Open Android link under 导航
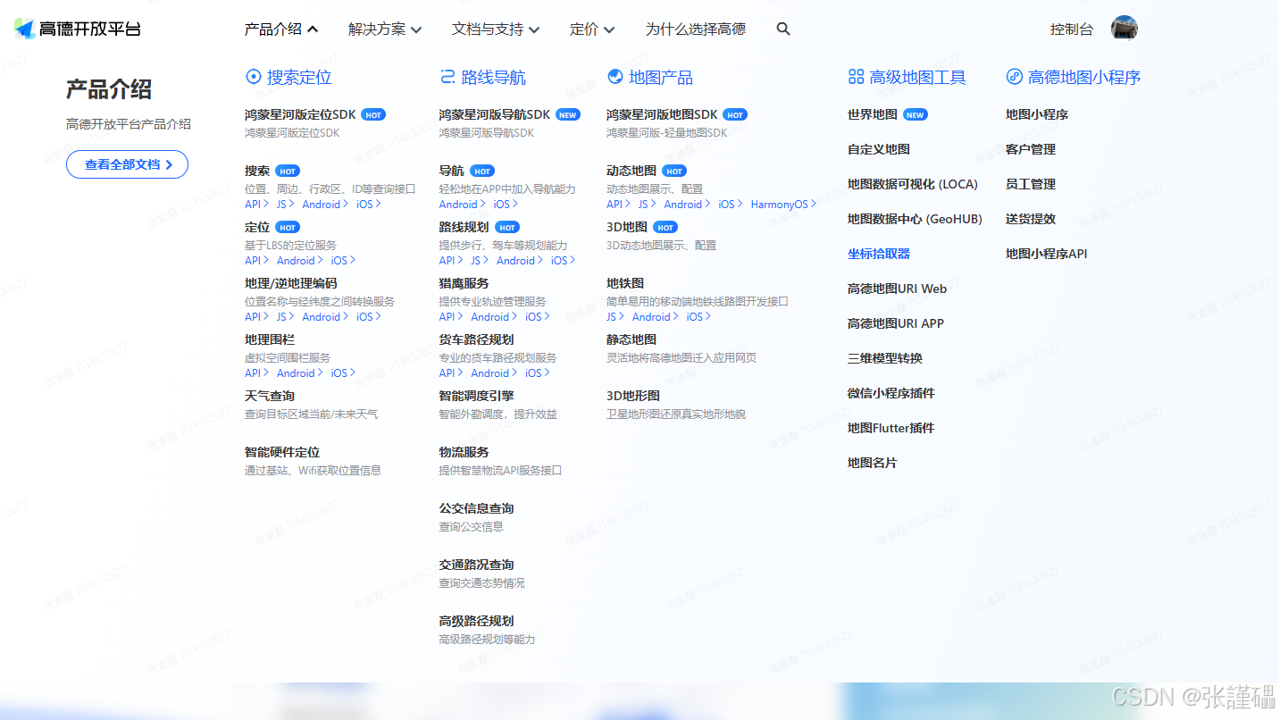The image size is (1279, 720). (462, 204)
